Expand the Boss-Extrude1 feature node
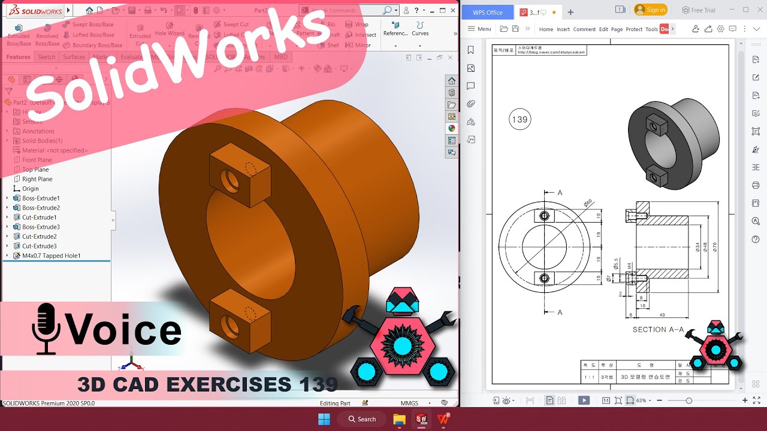 (7, 198)
